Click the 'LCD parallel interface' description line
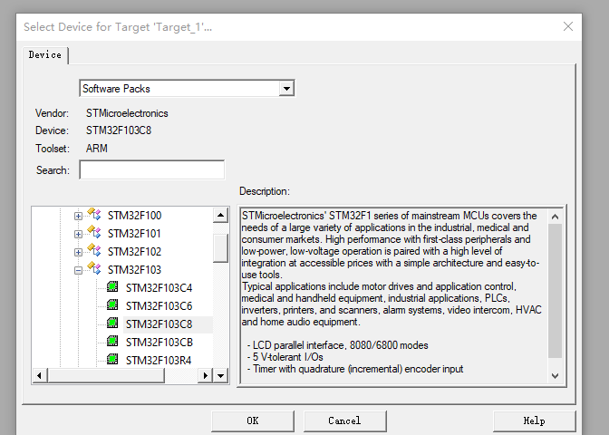Viewport: 609px width, 435px height. [x=337, y=345]
